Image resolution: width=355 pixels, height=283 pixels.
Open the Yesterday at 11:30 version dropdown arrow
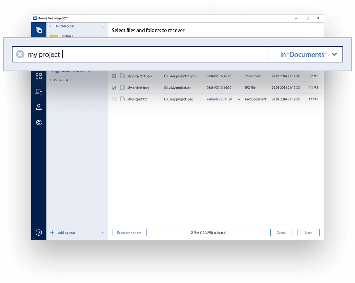tap(239, 99)
